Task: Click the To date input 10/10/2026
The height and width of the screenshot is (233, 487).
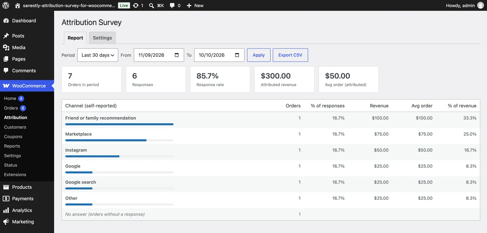Action: (x=219, y=55)
